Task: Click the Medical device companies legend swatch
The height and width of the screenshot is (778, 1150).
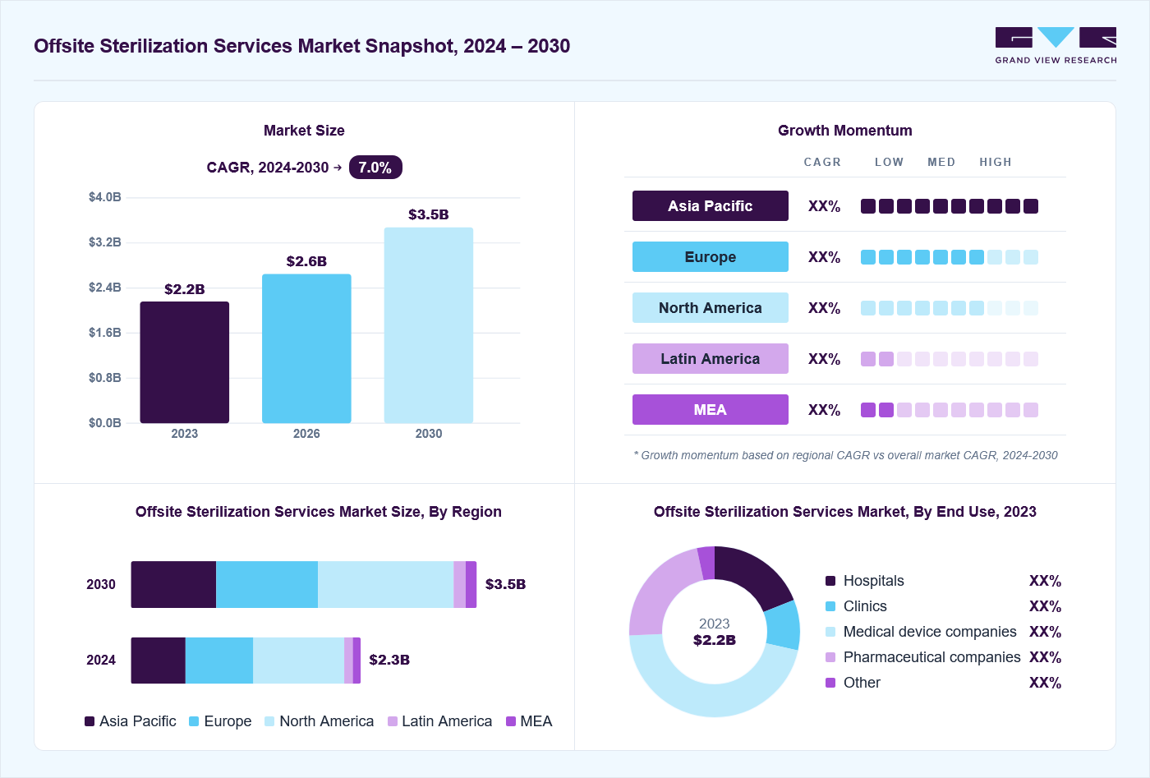Action: 830,632
